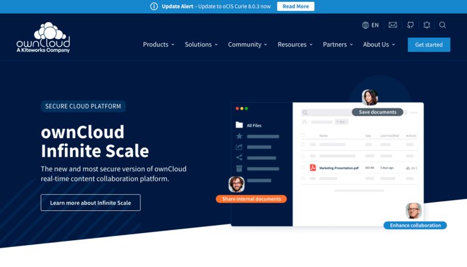Click the notification bell icon
467x267 pixels.
point(427,25)
